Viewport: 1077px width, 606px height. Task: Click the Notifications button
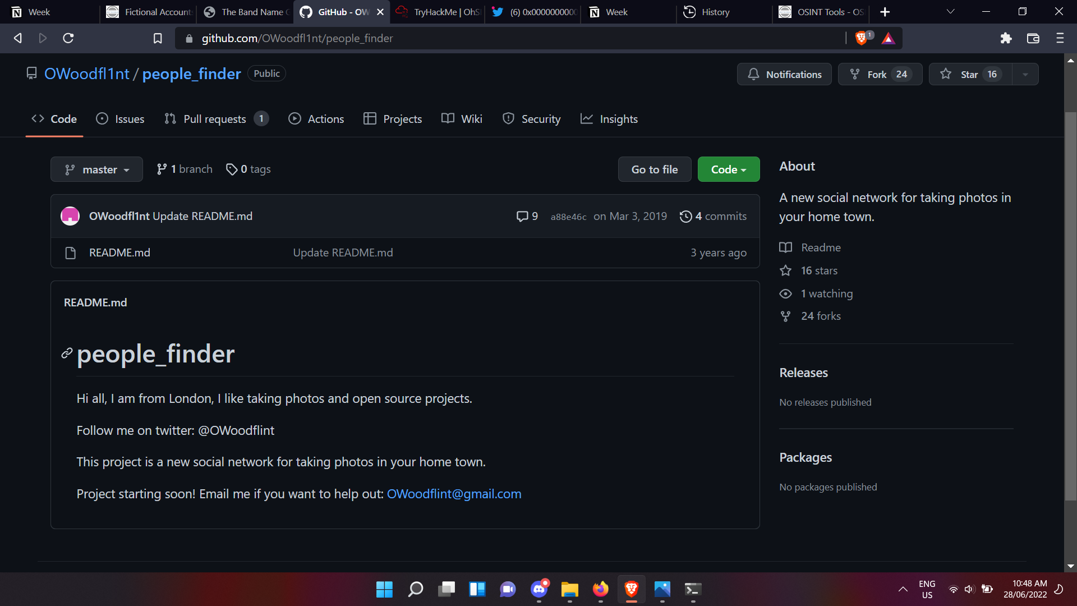(784, 74)
